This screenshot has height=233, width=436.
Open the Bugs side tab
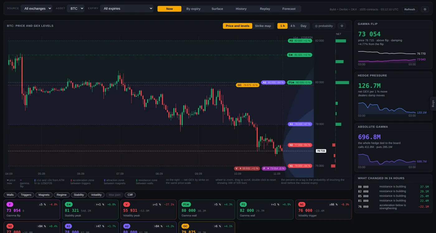(433, 103)
